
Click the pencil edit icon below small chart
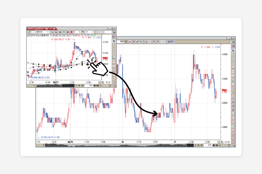pyautogui.click(x=100, y=82)
